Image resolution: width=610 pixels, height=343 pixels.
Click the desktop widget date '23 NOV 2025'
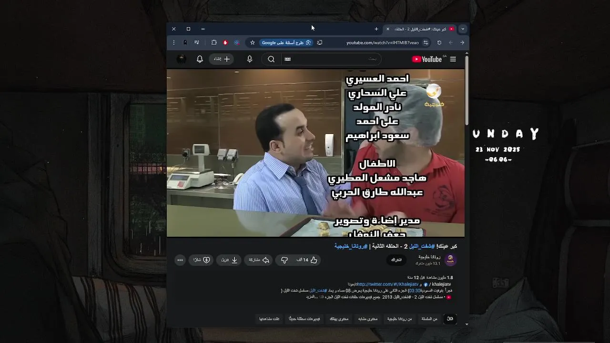tap(498, 150)
